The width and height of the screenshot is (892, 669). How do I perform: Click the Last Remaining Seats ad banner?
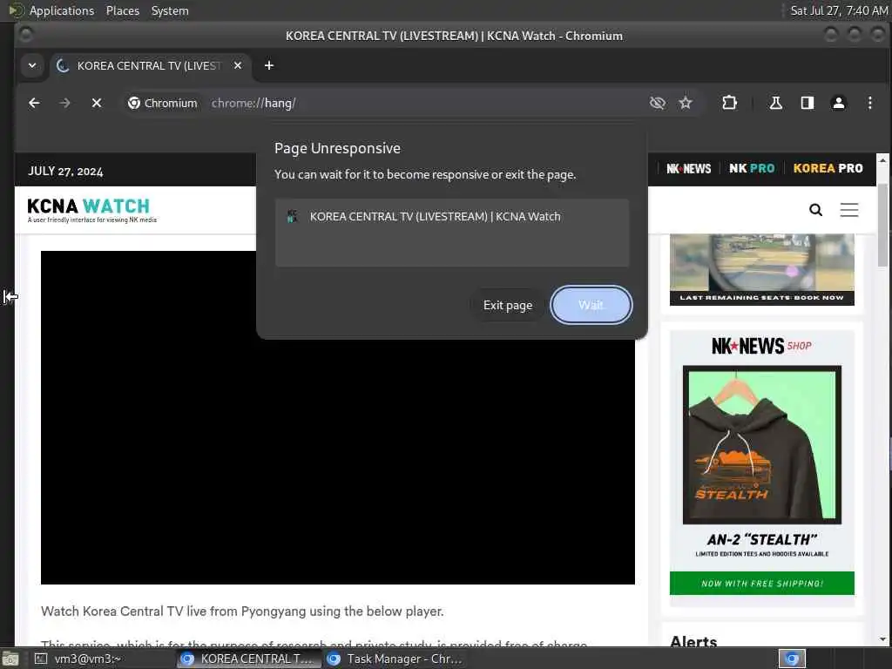coord(761,270)
